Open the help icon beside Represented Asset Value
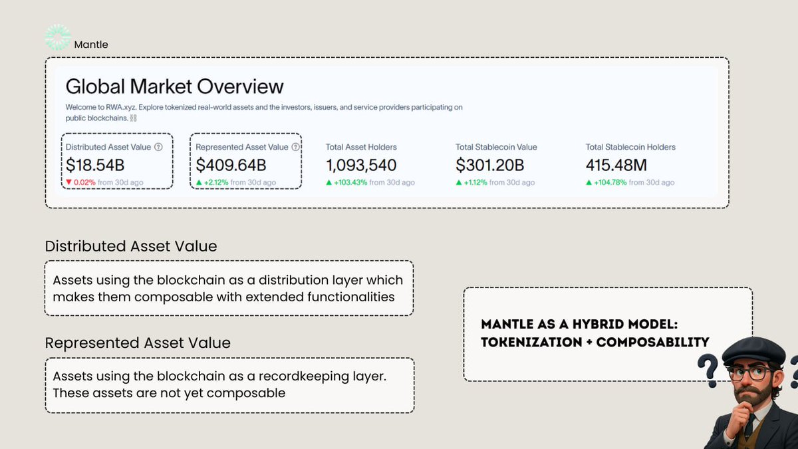Viewport: 798px width, 449px height. (x=295, y=147)
